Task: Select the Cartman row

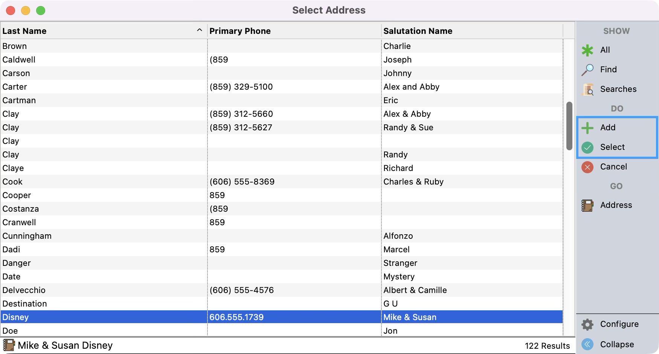Action: click(x=282, y=100)
